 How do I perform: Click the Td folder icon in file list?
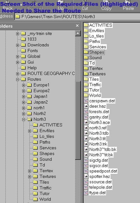coord(86,63)
